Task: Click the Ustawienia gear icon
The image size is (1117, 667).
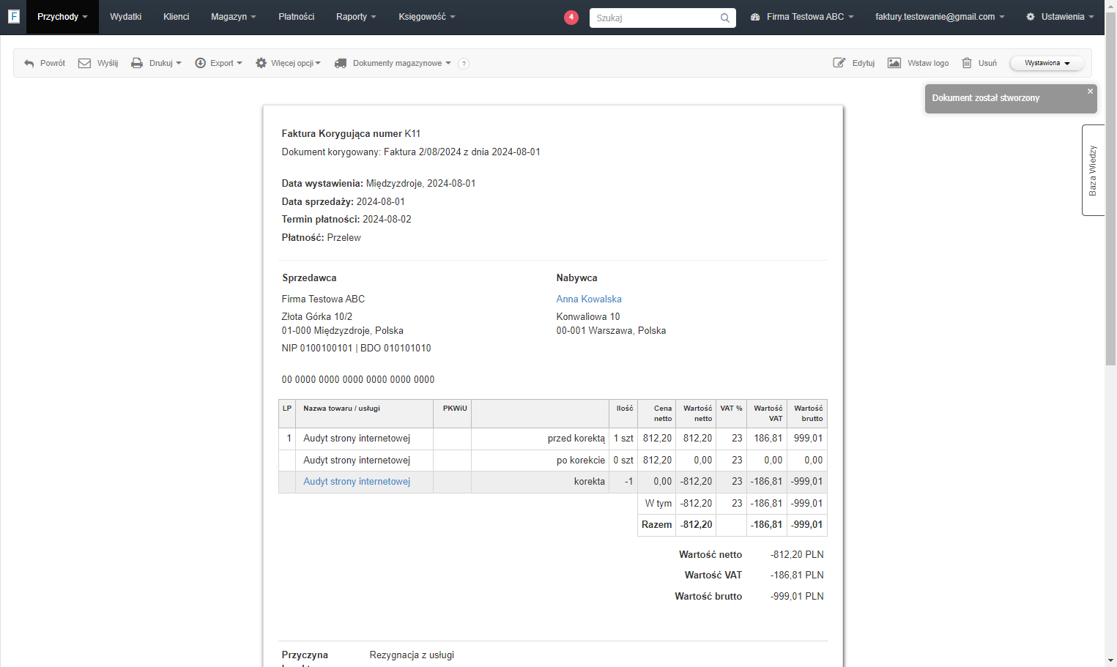Action: pos(1031,17)
